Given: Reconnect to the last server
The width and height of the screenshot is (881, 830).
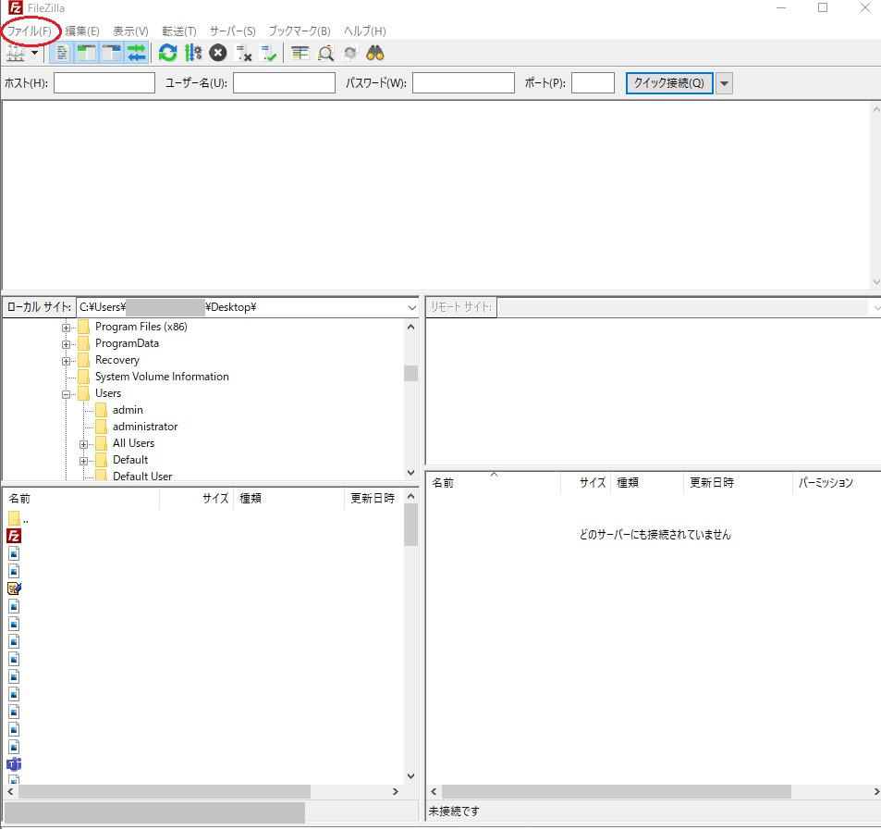Looking at the screenshot, I should (269, 54).
